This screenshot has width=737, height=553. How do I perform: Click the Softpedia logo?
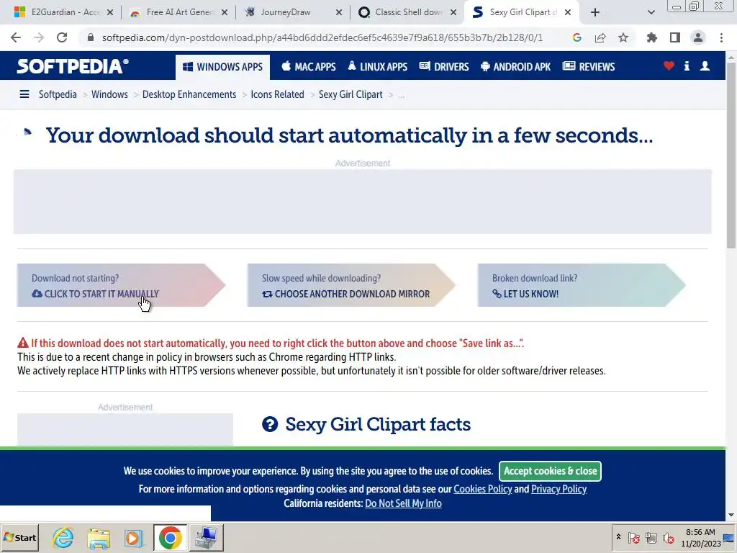[73, 66]
